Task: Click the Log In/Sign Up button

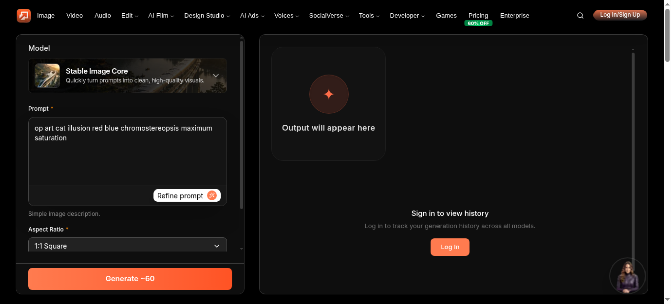Action: coord(620,15)
